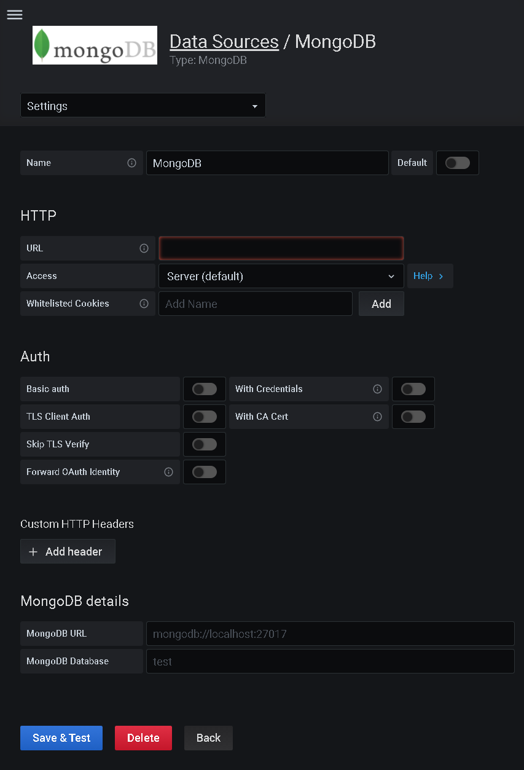The width and height of the screenshot is (524, 770).
Task: Click the With CA Cert info icon
Action: point(377,416)
